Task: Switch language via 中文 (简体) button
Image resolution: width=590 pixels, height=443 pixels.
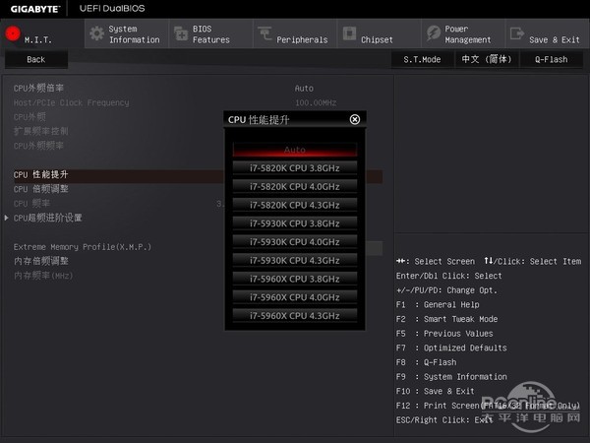Action: click(484, 59)
